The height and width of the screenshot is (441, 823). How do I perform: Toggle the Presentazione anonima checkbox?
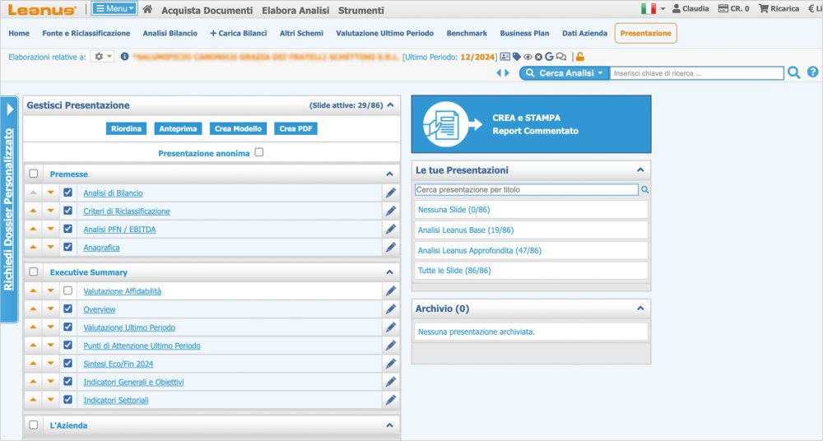[258, 152]
